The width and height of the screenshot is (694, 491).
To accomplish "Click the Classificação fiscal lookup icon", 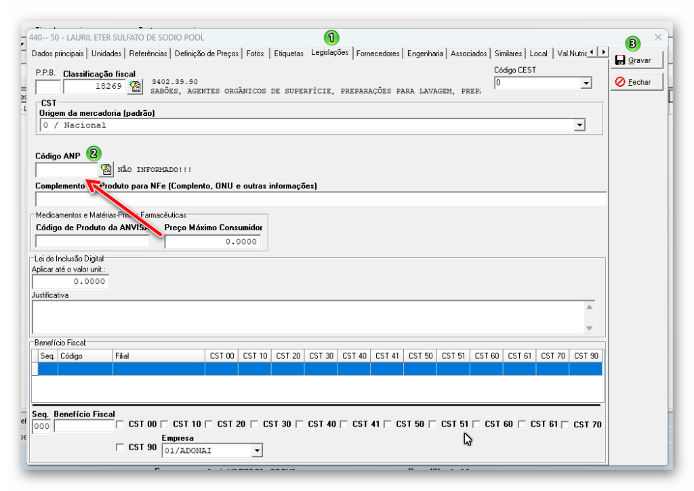I will coord(136,87).
